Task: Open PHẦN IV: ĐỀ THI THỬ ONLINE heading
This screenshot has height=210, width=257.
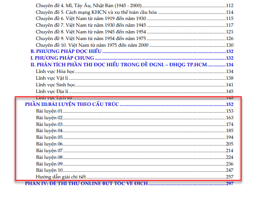Action: tap(129, 183)
